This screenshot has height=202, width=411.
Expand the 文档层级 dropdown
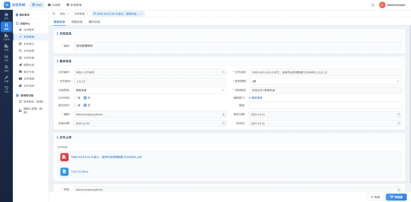tap(223, 90)
